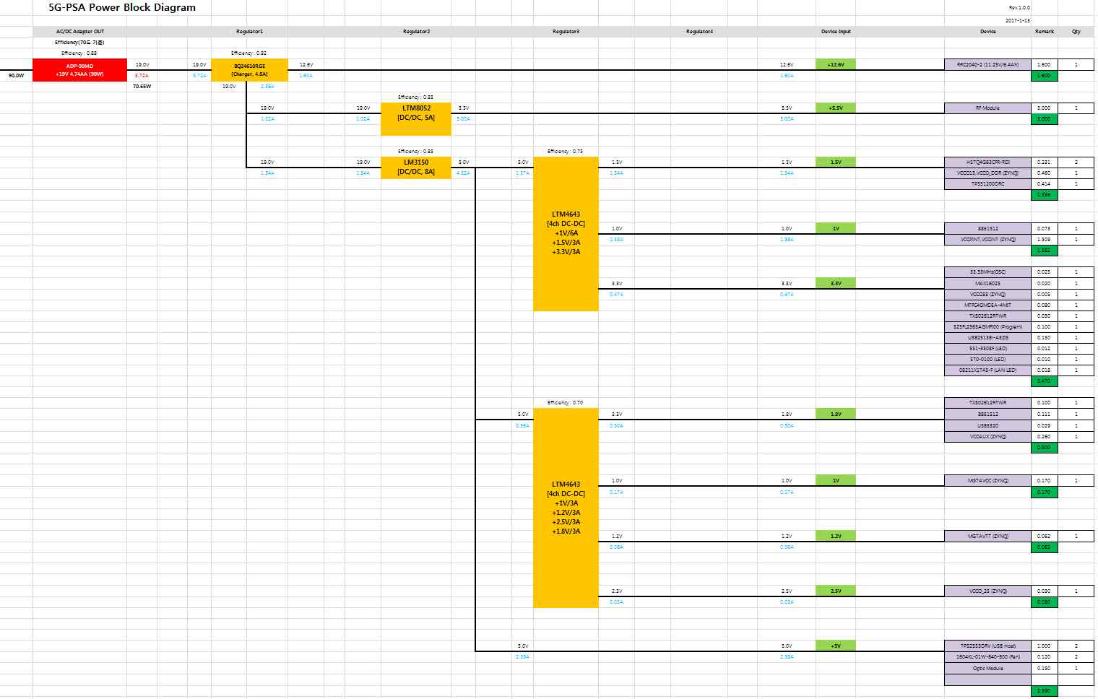The width and height of the screenshot is (1098, 699).
Task: Select the green '0.500' subtotal cell
Action: [1045, 447]
